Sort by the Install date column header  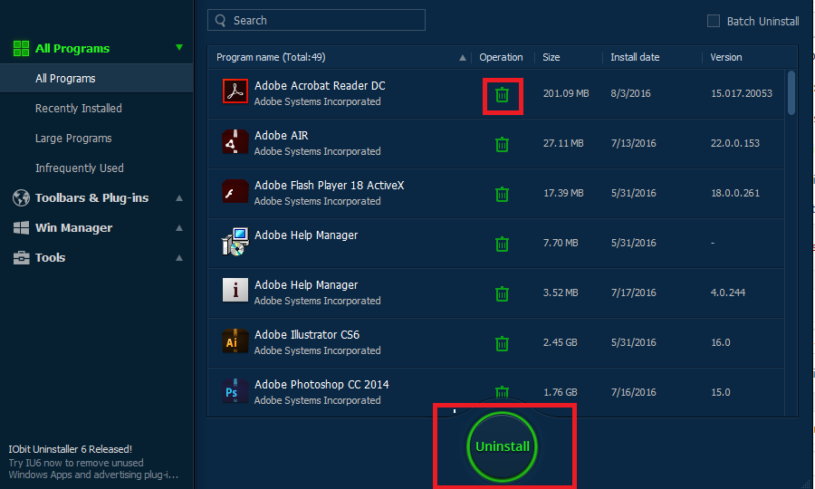coord(635,57)
